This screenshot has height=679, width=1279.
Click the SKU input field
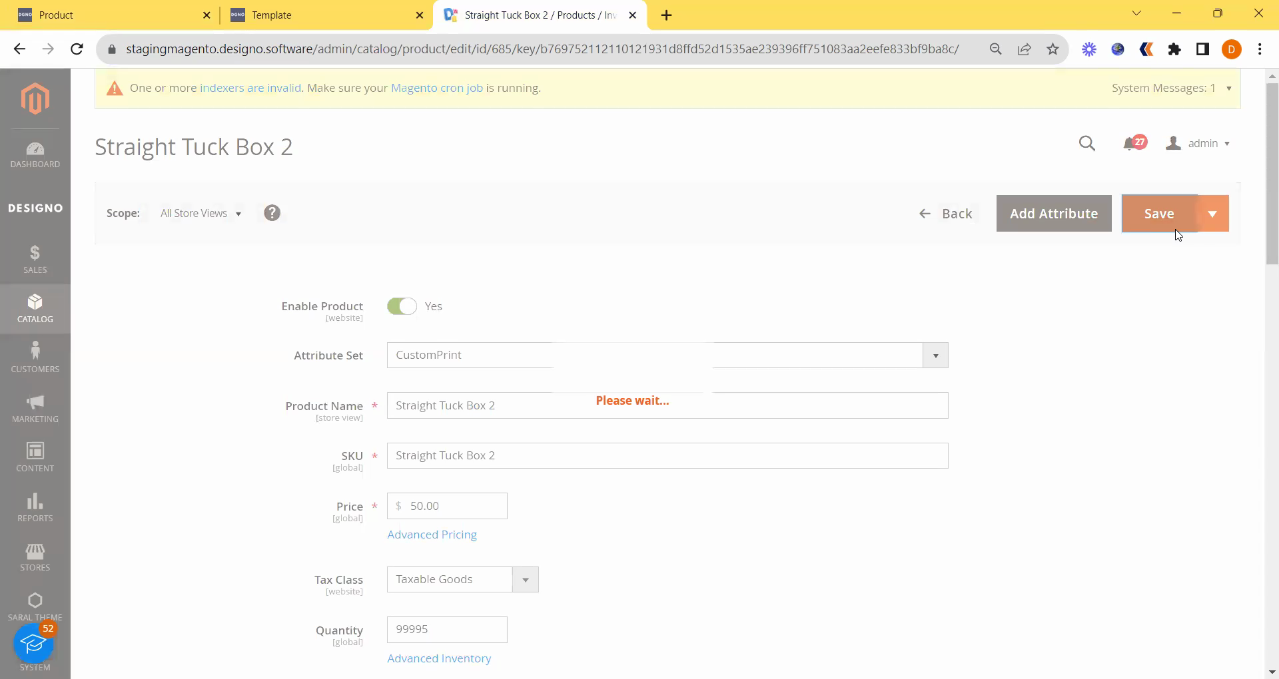pos(667,456)
